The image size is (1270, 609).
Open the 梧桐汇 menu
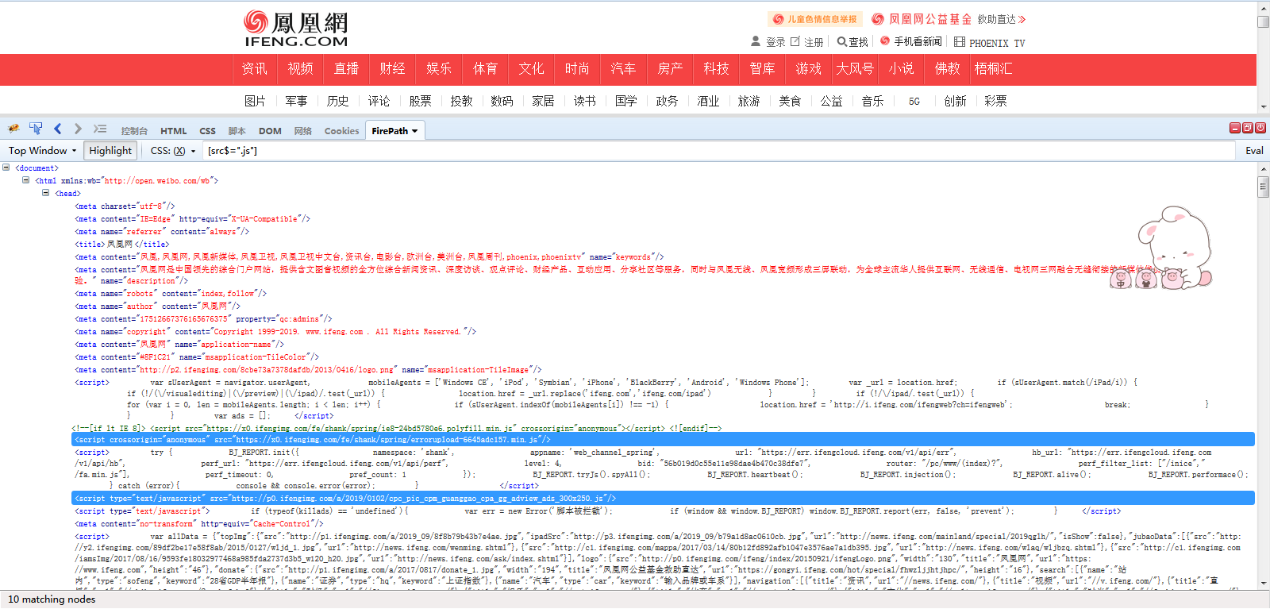[993, 69]
